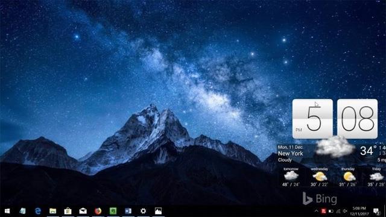The height and width of the screenshot is (217, 386).
Task: Click the 34° current temperature
Action: click(369, 150)
